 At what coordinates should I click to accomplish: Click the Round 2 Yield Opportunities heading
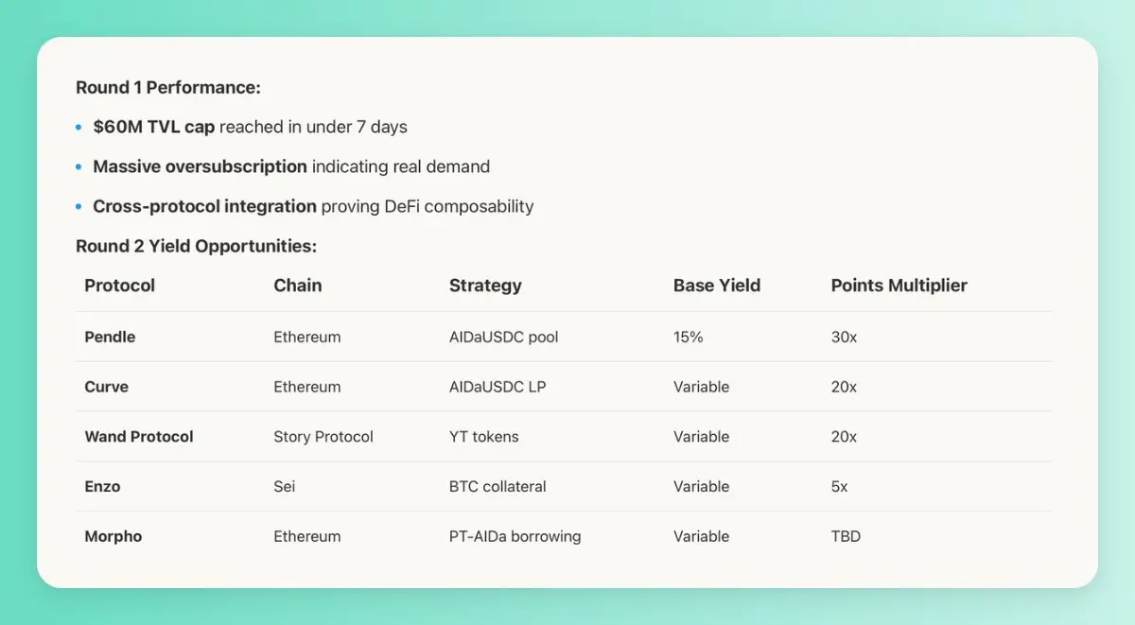(196, 246)
